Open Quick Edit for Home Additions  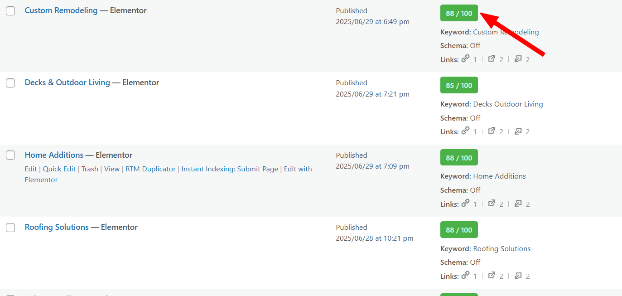(x=59, y=169)
